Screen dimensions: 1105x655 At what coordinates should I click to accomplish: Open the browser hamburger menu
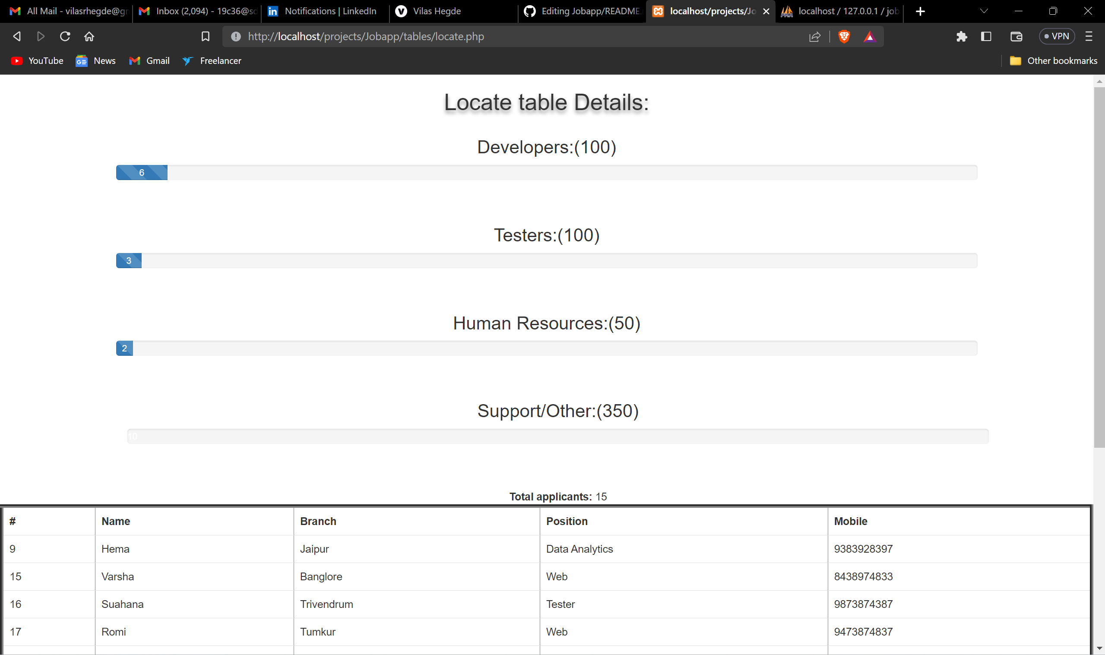(x=1089, y=37)
